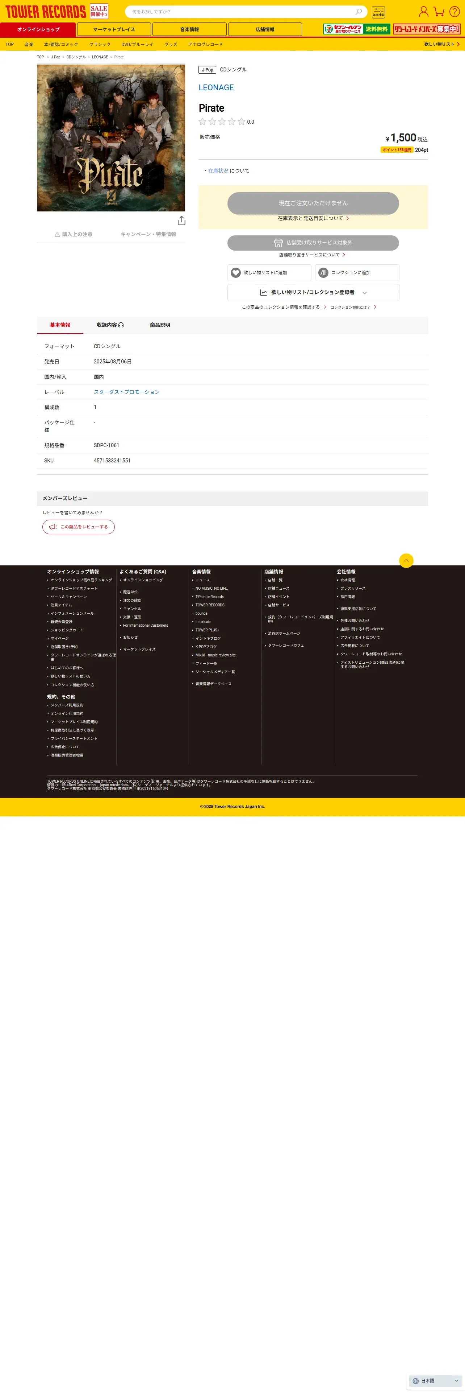The width and height of the screenshot is (465, 1397).
Task: Switch to 商品説明 tab
Action: pos(160,325)
